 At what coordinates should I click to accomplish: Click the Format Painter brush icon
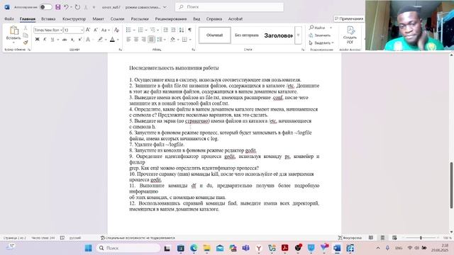point(26,42)
